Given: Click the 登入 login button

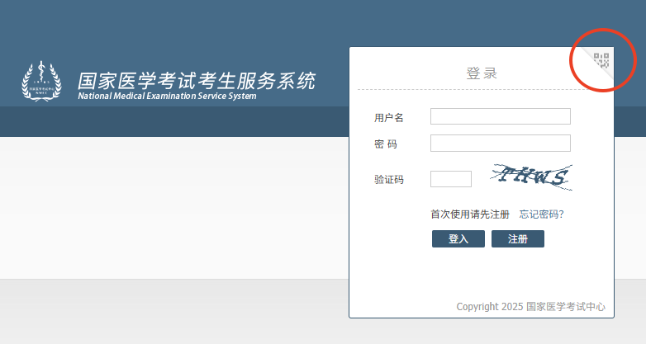Looking at the screenshot, I should click(x=458, y=238).
